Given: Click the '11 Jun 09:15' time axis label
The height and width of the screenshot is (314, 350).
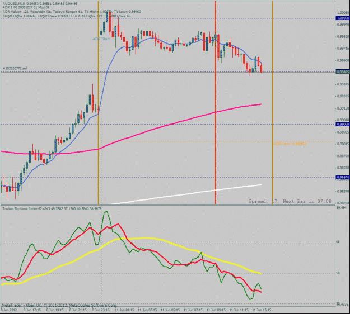Looking at the screenshot, I should [x=216, y=310].
